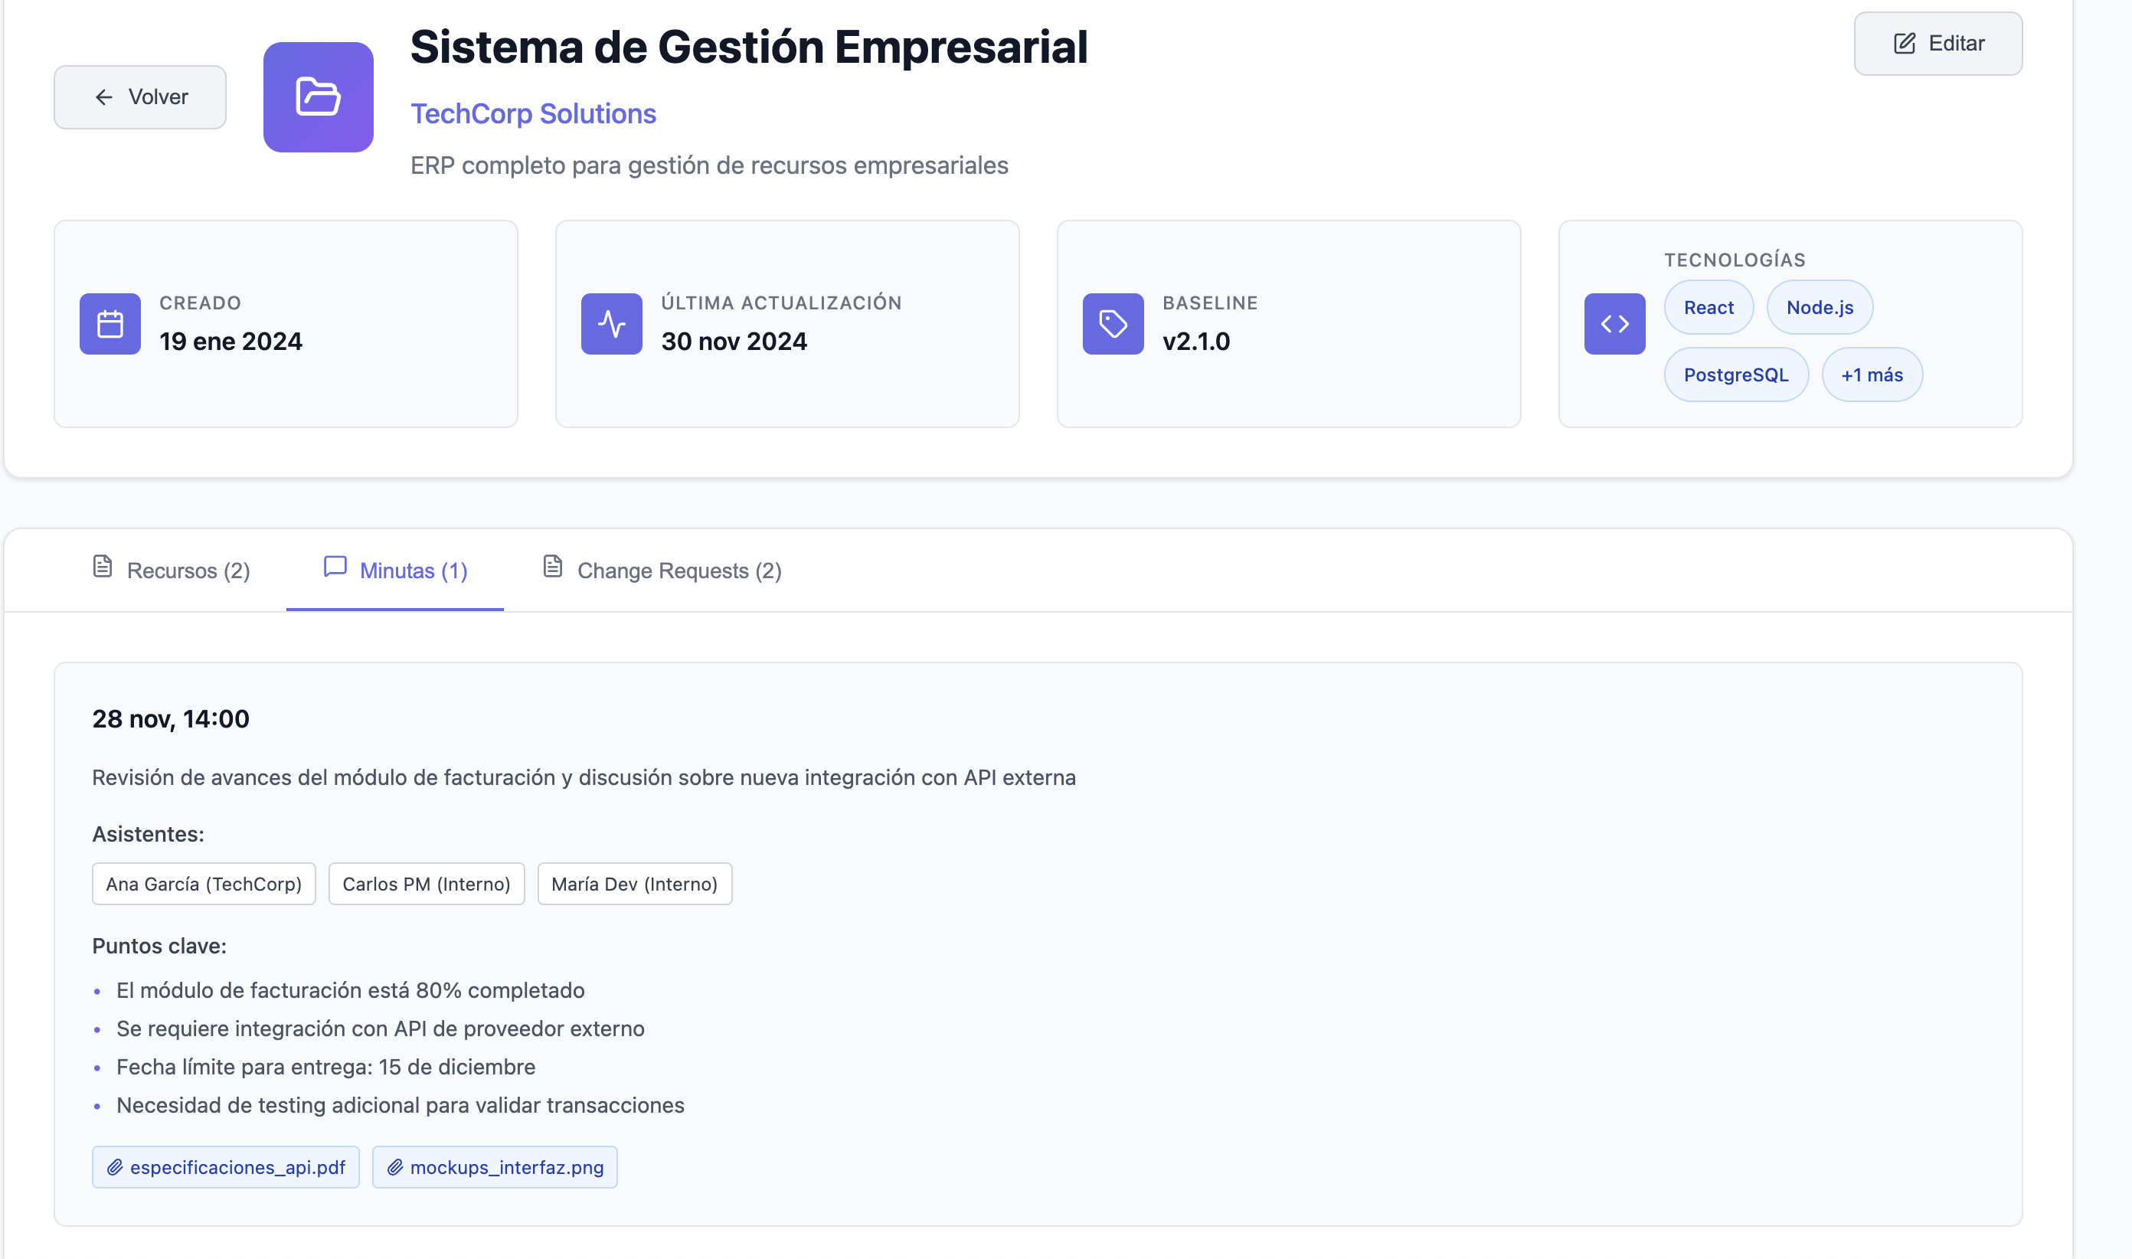Open attachment especificaciones_api.pdf
Viewport: 2132px width, 1259px height.
coord(226,1166)
